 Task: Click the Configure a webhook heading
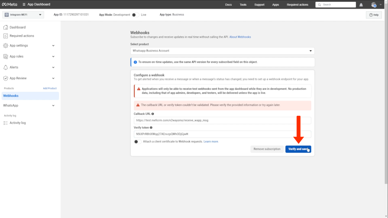149,75
